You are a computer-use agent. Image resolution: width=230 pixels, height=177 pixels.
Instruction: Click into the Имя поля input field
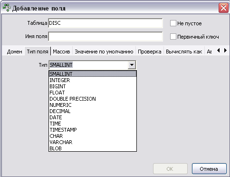[x=105, y=36]
